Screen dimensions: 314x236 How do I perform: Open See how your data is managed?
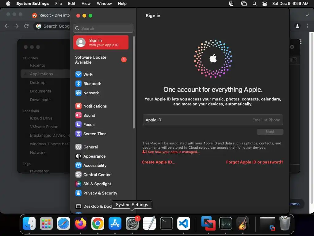[174, 152]
